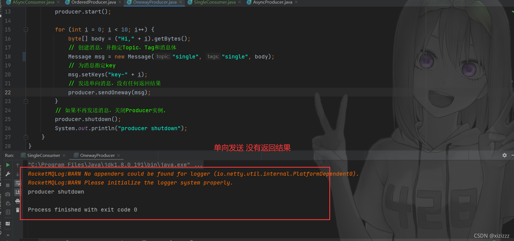Clear console with trash icon
The height and width of the screenshot is (241, 514).
pyautogui.click(x=18, y=210)
